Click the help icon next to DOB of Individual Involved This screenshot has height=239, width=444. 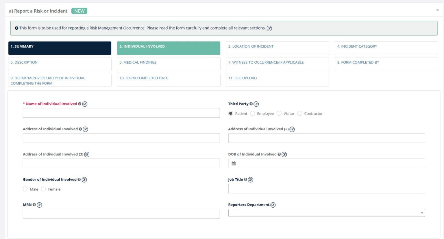click(279, 154)
